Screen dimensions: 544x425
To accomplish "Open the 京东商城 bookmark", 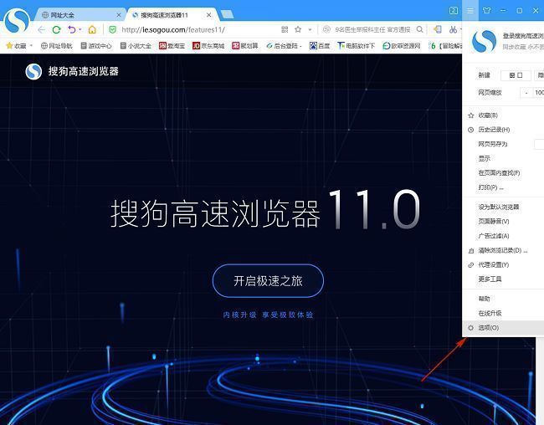I will coord(208,45).
